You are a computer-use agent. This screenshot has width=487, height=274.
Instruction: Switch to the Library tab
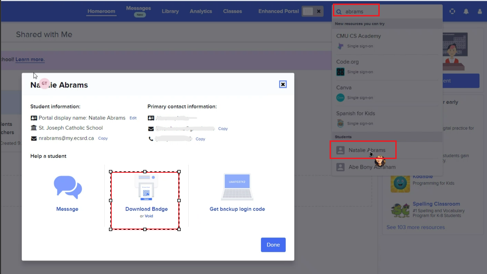(x=170, y=11)
